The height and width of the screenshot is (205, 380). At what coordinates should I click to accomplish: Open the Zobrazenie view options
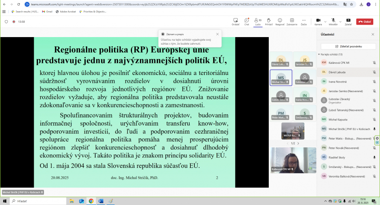click(292, 21)
